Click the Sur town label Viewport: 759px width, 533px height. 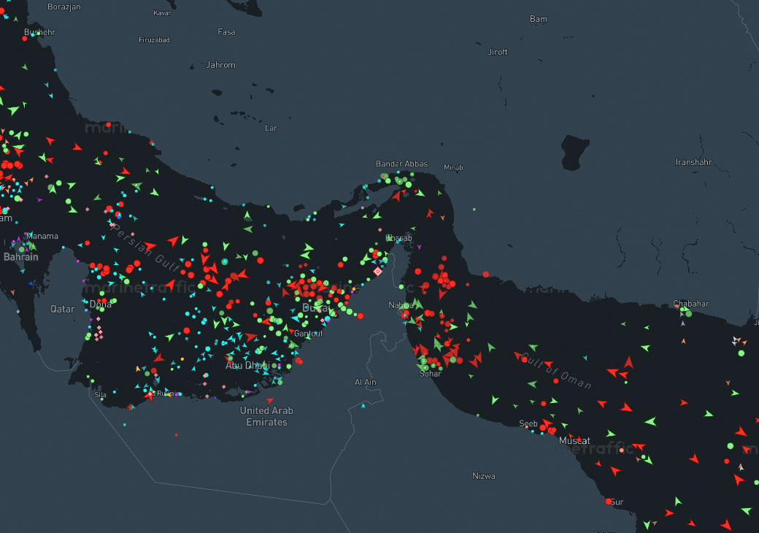(616, 502)
